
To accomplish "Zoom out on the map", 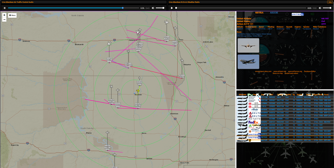I will tap(4, 20).
